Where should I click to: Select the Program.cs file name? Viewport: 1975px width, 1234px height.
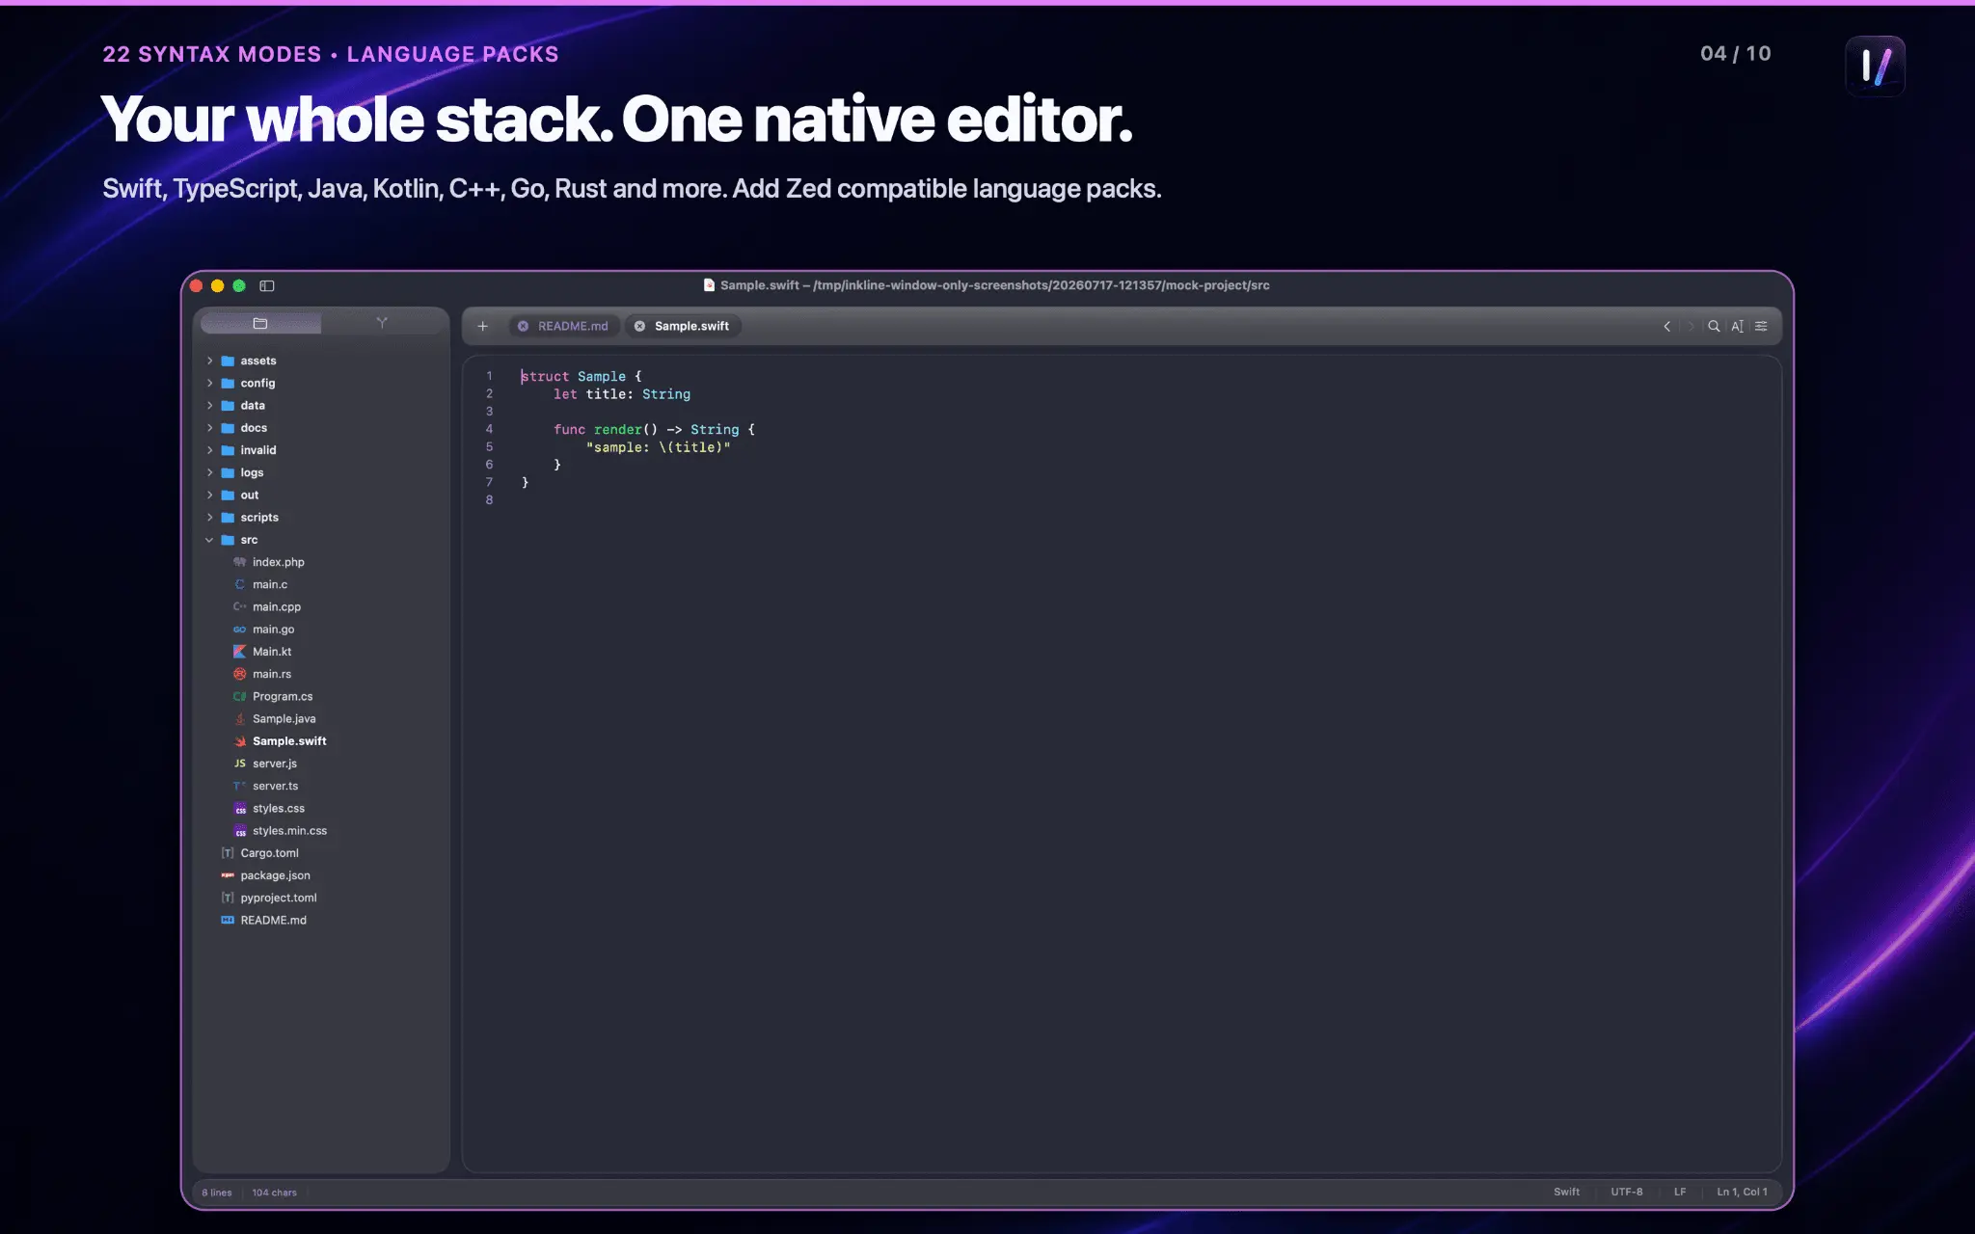tap(283, 696)
